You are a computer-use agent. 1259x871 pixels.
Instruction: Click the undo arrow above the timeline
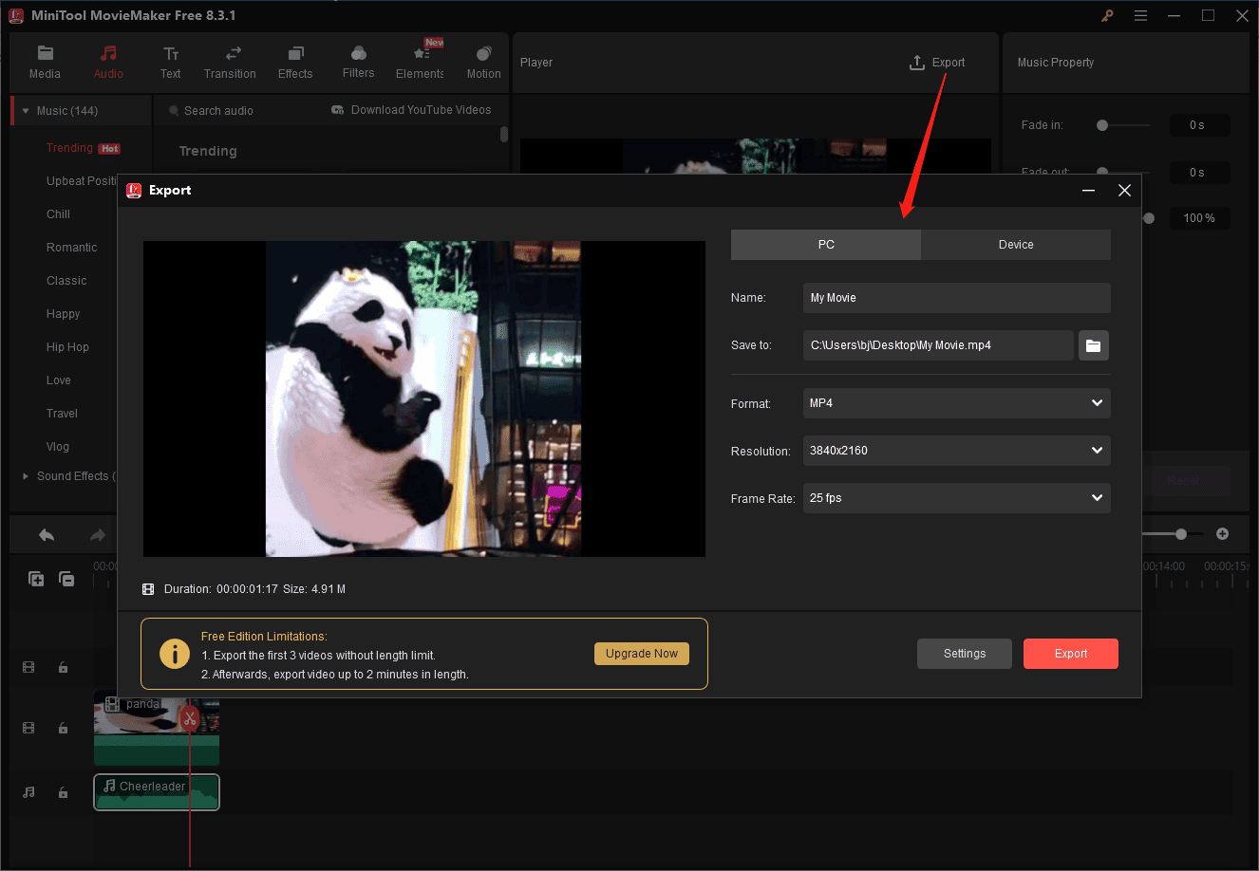click(45, 534)
